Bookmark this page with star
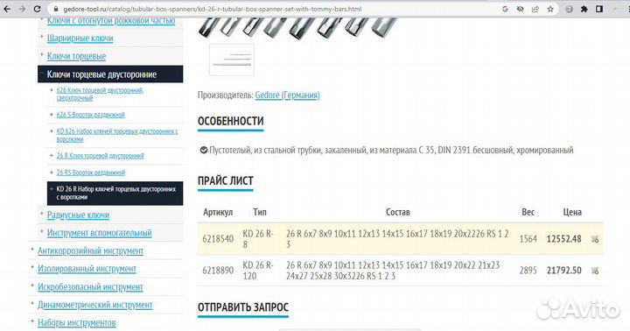630x331 pixels. pos(550,9)
